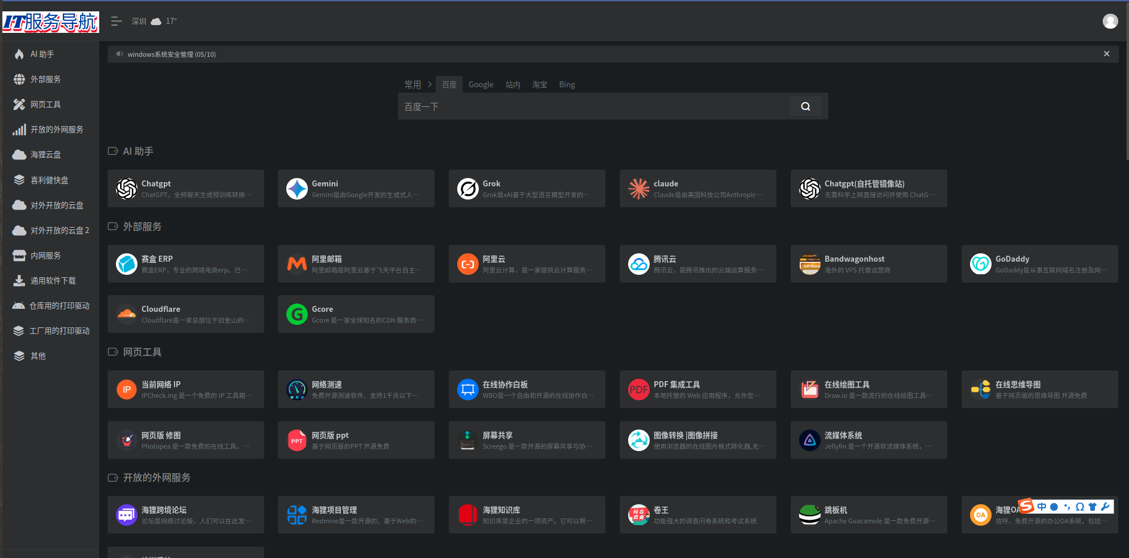Image resolution: width=1129 pixels, height=558 pixels.
Task: Open the user avatar icon
Action: 1110,22
